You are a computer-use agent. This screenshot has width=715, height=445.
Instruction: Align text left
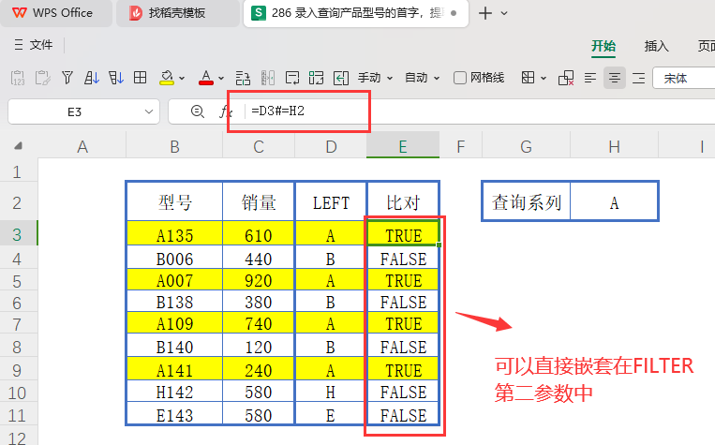(x=590, y=78)
